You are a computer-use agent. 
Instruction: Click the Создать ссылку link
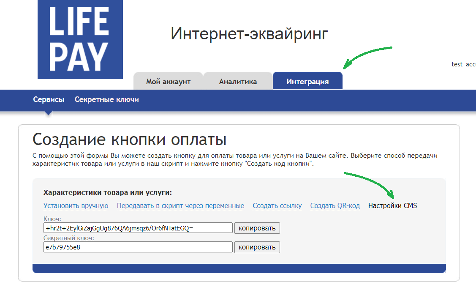[277, 206]
